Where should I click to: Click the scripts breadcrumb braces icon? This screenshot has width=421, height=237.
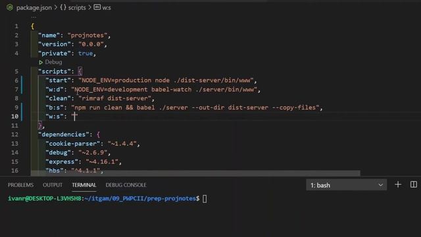[x=63, y=7]
